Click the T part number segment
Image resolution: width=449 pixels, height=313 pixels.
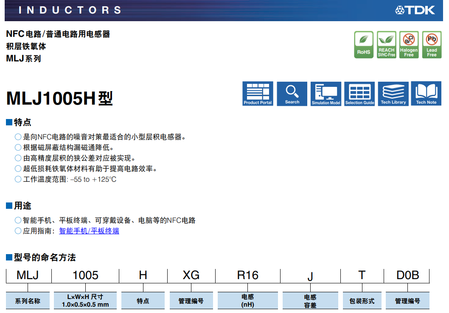tap(362, 275)
